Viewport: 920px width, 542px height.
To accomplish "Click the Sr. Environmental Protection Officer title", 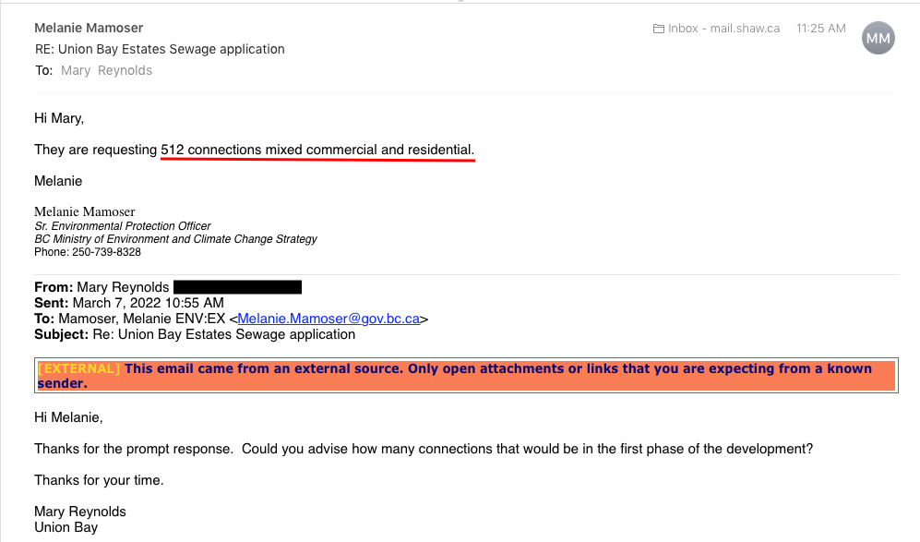I will click(x=123, y=226).
